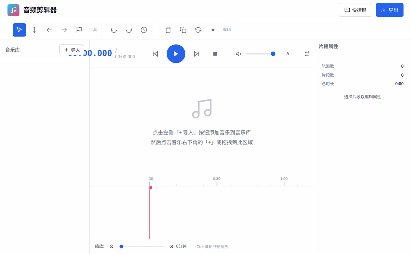Select the flag marker tool
This screenshot has height=254, width=411.
79,30
